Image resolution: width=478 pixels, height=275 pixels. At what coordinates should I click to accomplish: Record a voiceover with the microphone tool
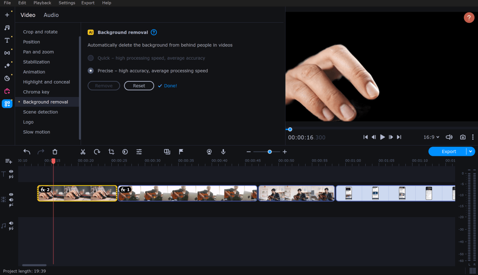(223, 152)
